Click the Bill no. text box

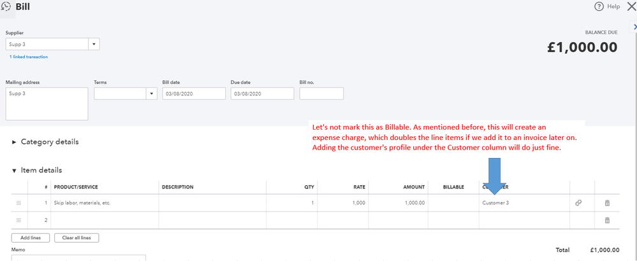321,94
